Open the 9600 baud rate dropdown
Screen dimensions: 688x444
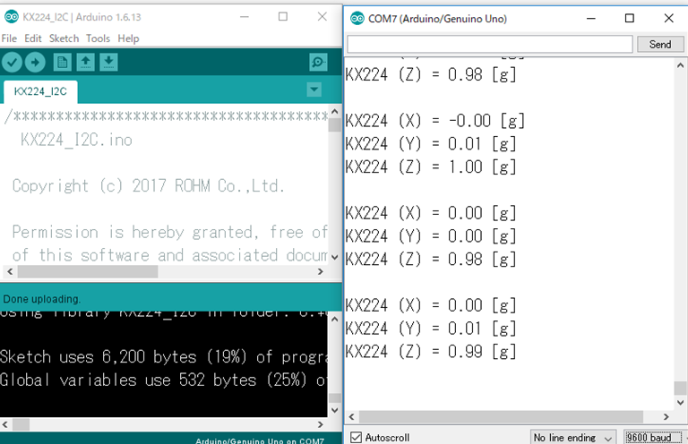click(x=654, y=437)
